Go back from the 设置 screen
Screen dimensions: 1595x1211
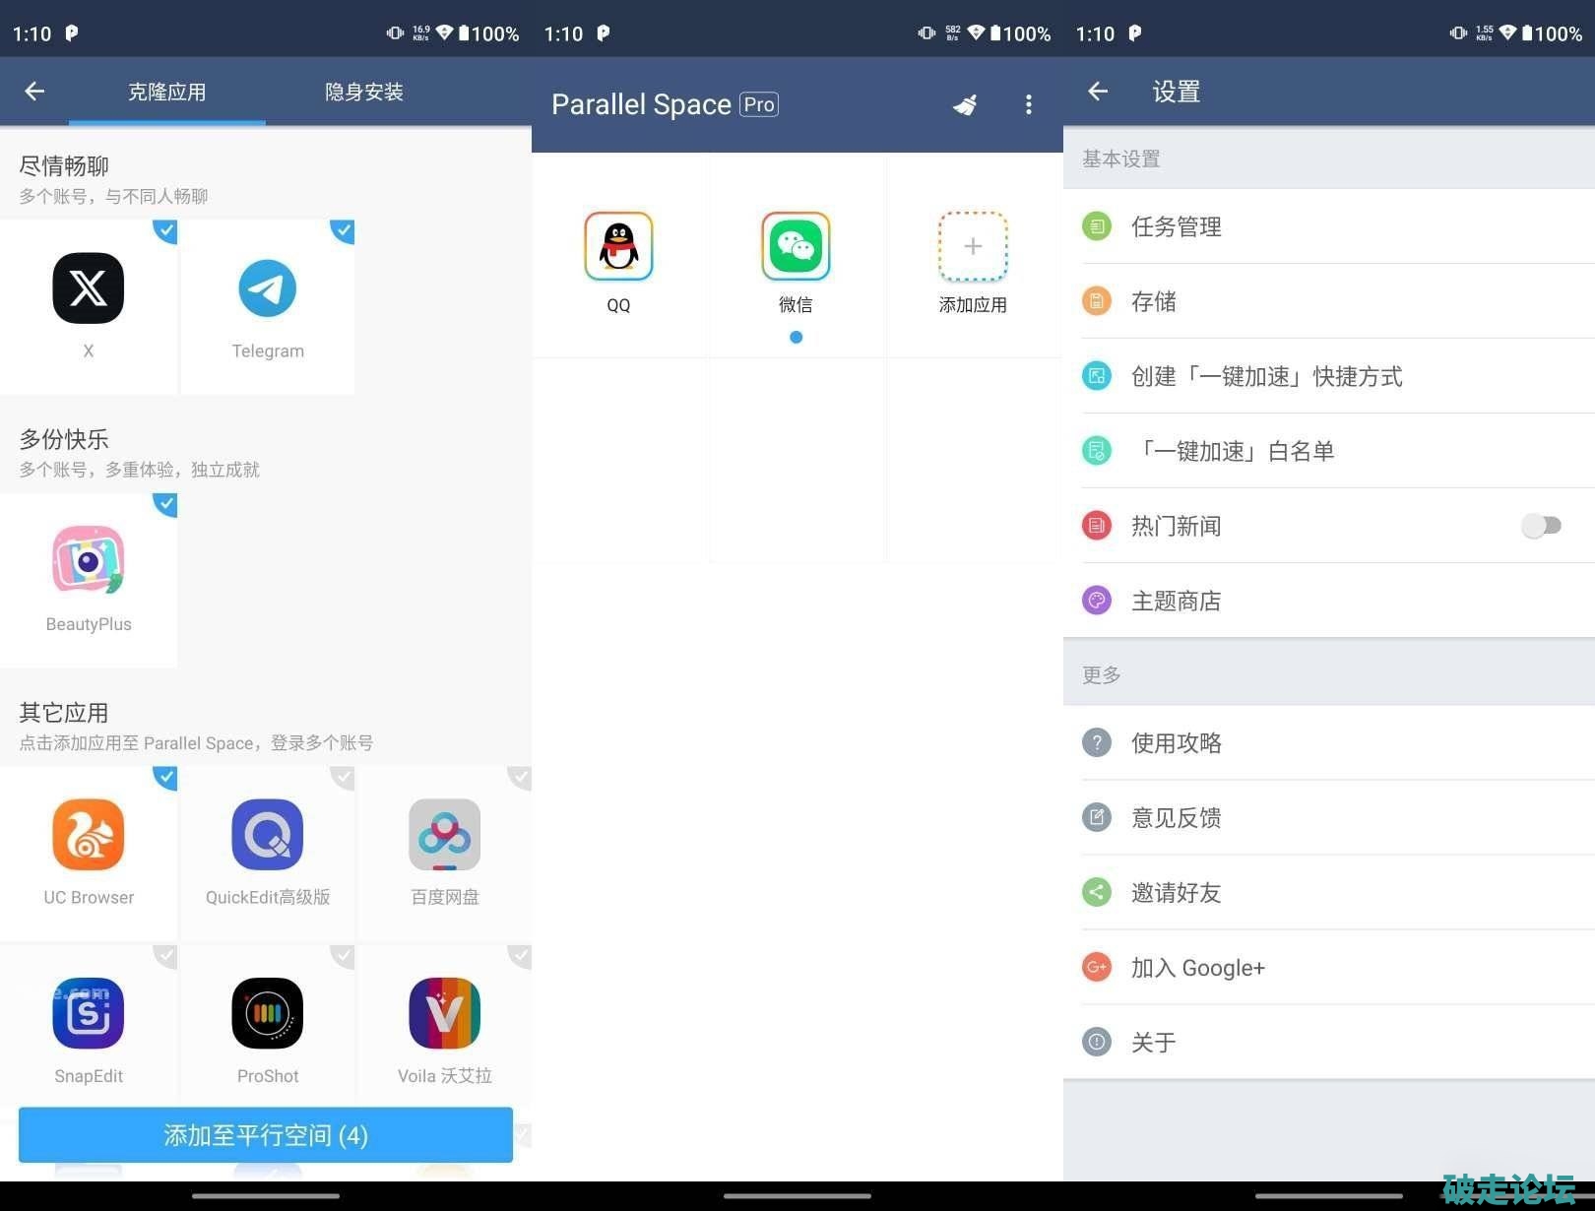point(1098,92)
